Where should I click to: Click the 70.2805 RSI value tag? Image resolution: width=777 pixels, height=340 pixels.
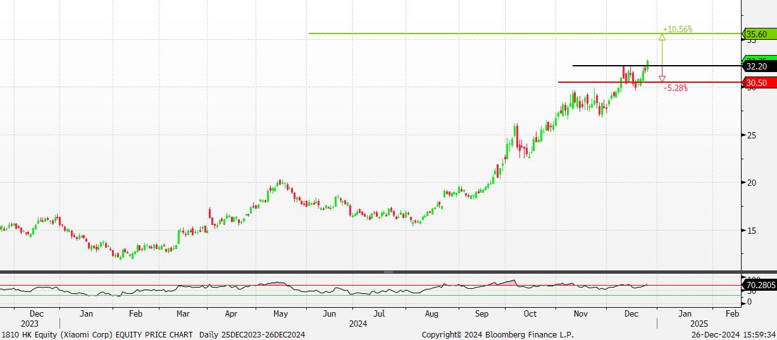coord(759,286)
